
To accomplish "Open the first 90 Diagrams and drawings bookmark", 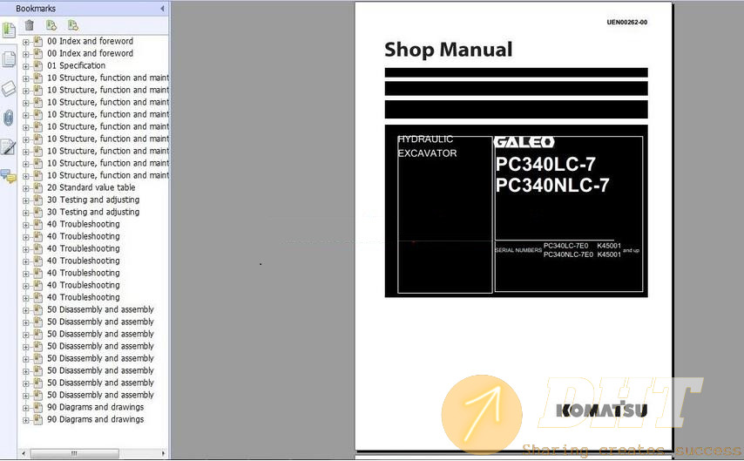I will (95, 407).
